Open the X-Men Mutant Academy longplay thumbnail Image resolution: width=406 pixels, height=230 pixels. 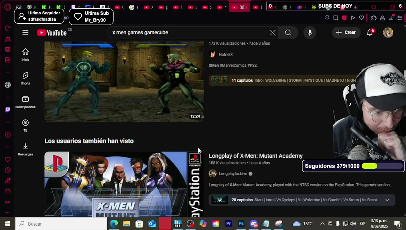coord(124,184)
